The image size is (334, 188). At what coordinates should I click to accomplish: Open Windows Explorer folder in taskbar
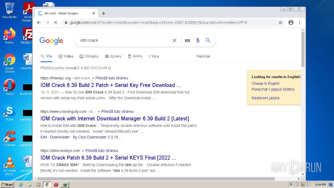pyautogui.click(x=29, y=185)
